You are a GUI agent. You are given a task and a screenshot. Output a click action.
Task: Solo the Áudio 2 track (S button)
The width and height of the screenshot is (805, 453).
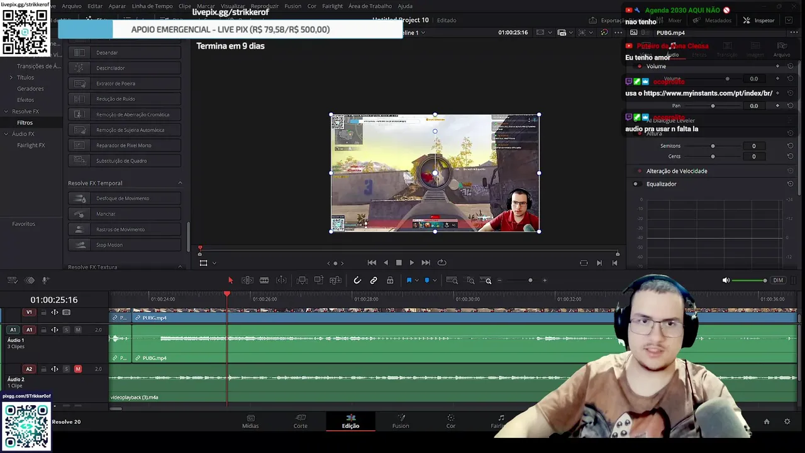(x=66, y=369)
